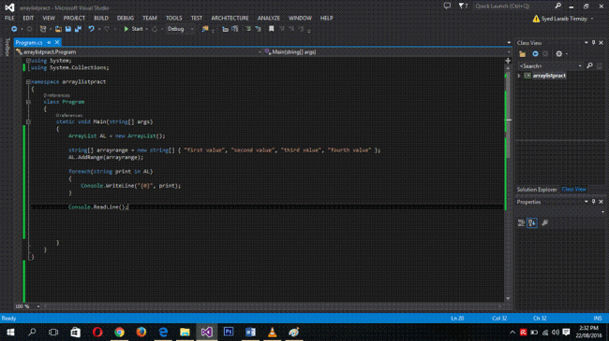Select the Class View tab

pyautogui.click(x=573, y=190)
